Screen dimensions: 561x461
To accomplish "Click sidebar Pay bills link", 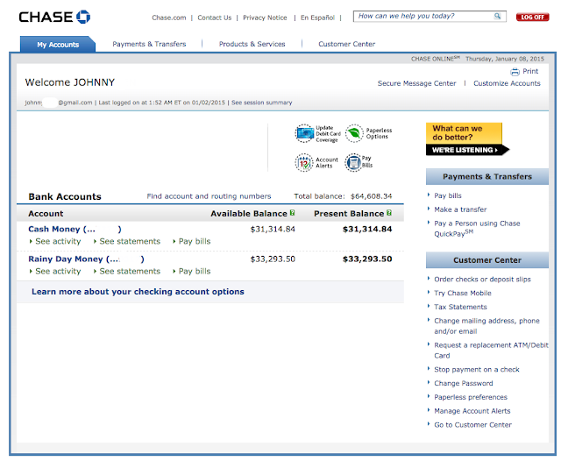I will [x=448, y=195].
